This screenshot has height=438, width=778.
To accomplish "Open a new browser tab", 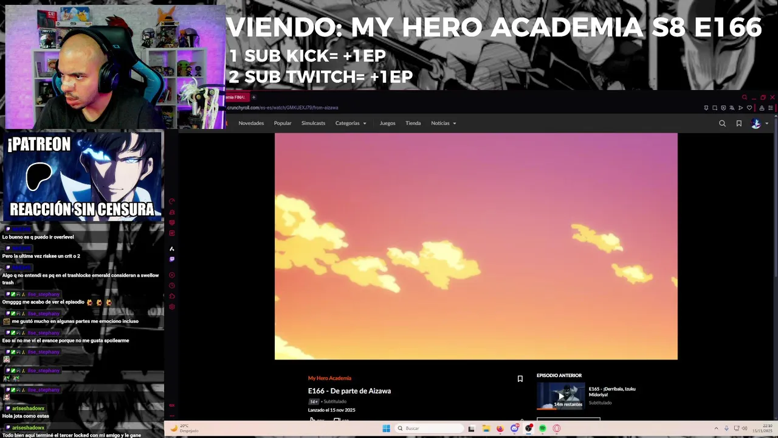I will click(253, 97).
